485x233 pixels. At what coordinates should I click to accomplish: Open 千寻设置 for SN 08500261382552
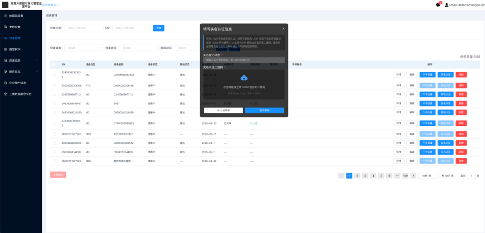pyautogui.click(x=428, y=143)
